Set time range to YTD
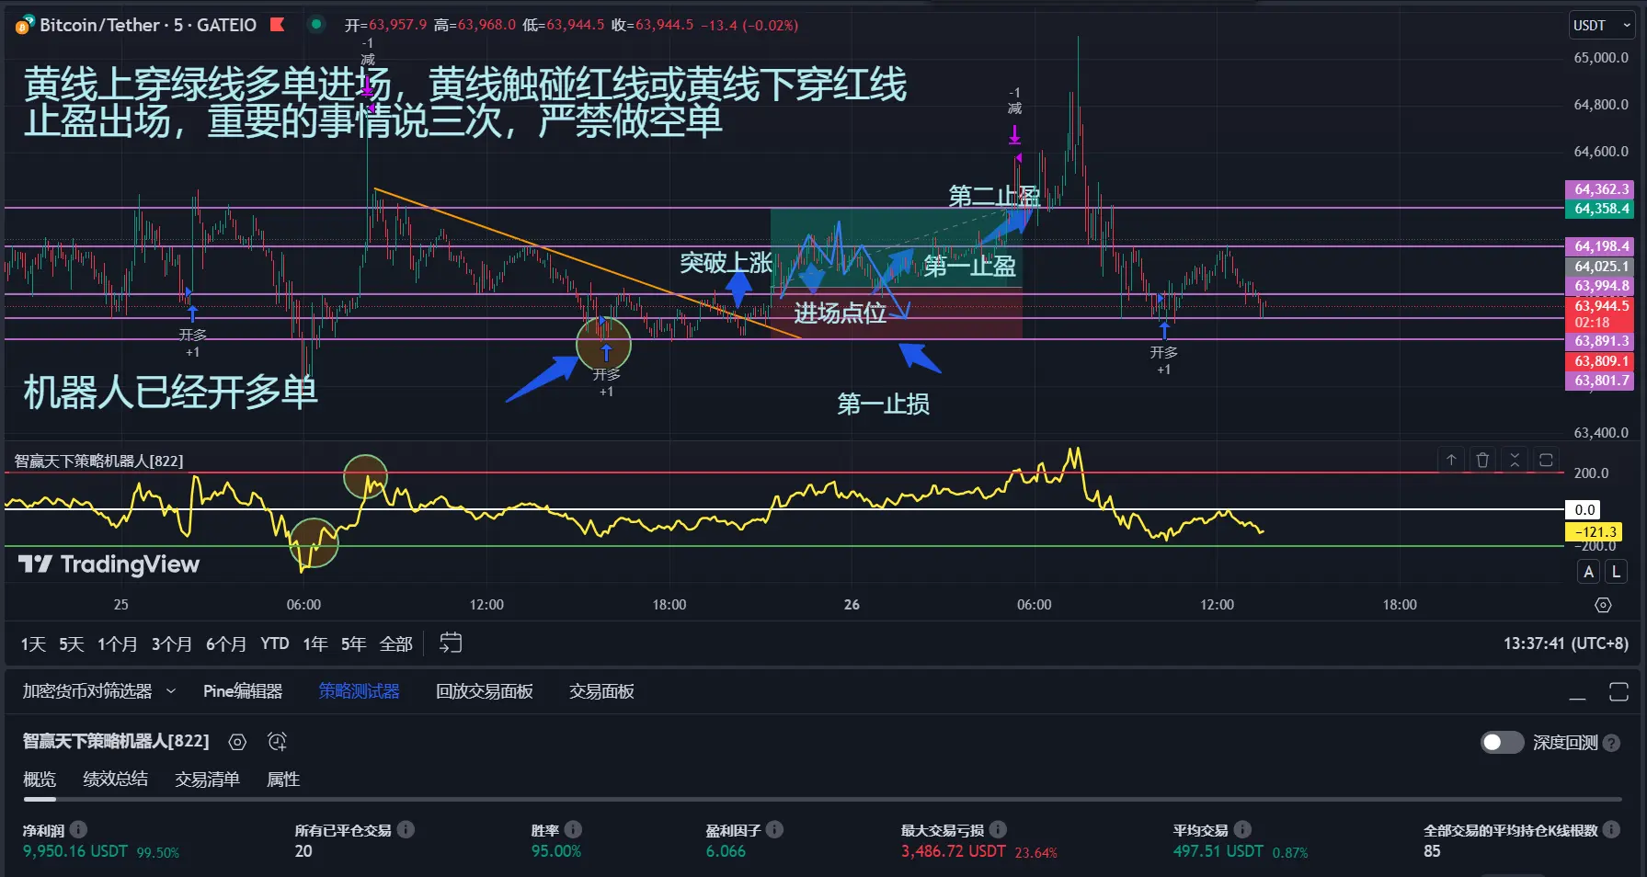1647x877 pixels. 275,644
